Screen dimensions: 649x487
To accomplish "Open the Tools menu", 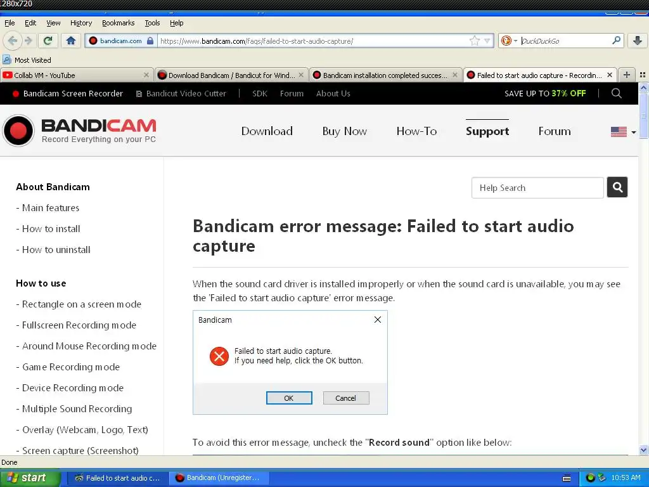I will [152, 23].
